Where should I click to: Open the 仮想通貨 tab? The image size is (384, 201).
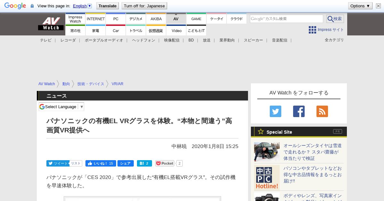(x=156, y=30)
